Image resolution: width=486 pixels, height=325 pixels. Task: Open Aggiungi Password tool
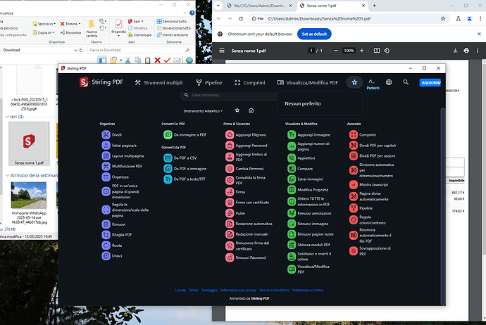[x=247, y=145]
